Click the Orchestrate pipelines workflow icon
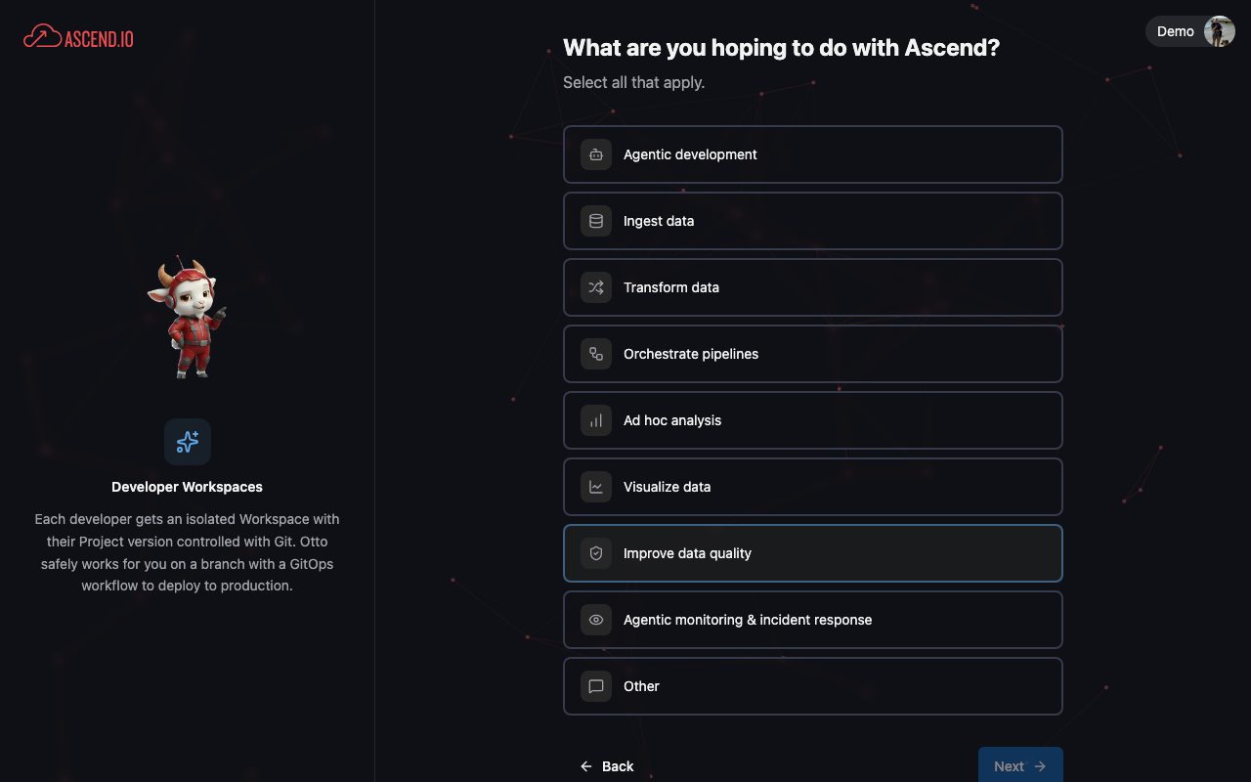1251x782 pixels. (x=596, y=353)
